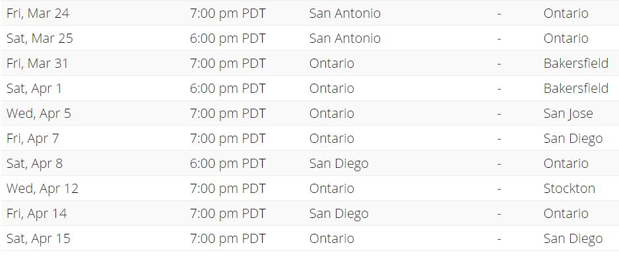Viewport: 619px width, 268px height.
Task: Click San Antonio in the Mar 24 row
Action: tap(345, 13)
